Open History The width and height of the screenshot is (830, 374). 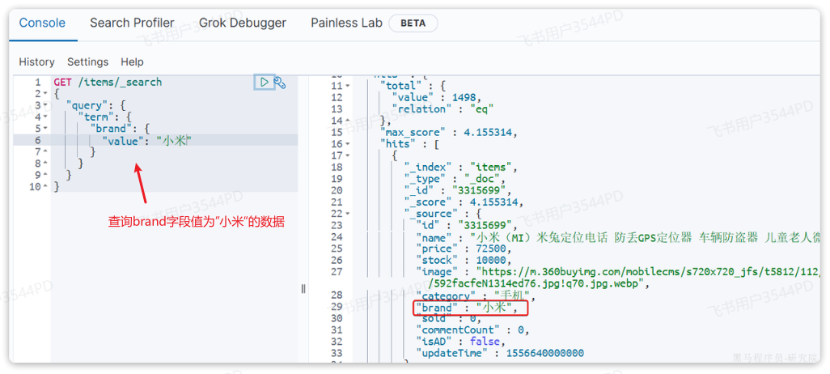[36, 62]
